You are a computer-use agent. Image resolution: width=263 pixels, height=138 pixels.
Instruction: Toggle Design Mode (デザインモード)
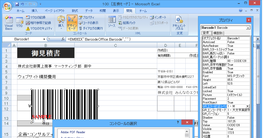(x=72, y=23)
